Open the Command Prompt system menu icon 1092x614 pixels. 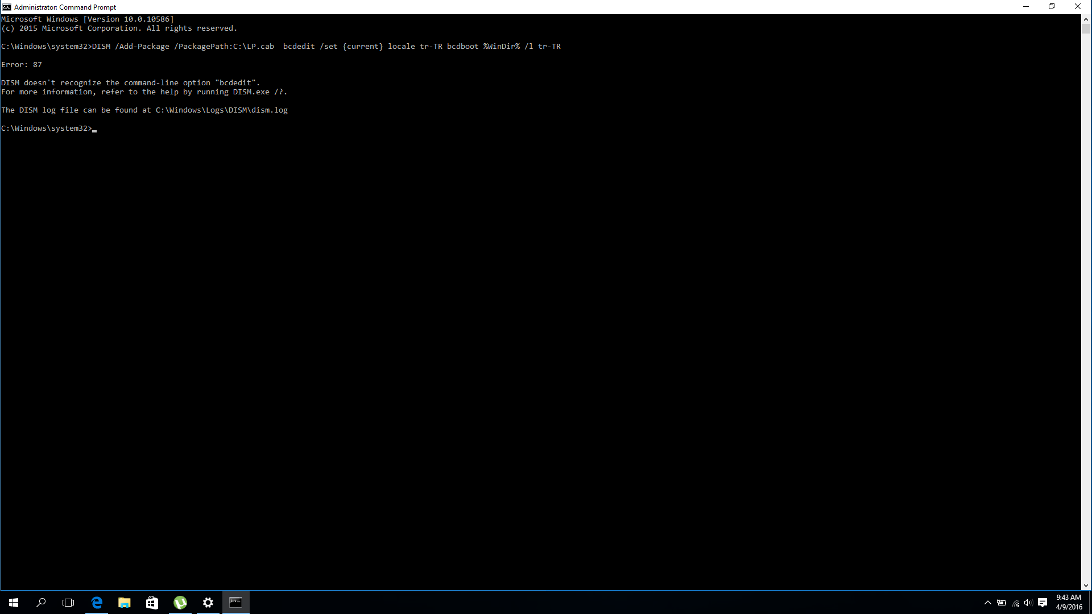point(6,7)
